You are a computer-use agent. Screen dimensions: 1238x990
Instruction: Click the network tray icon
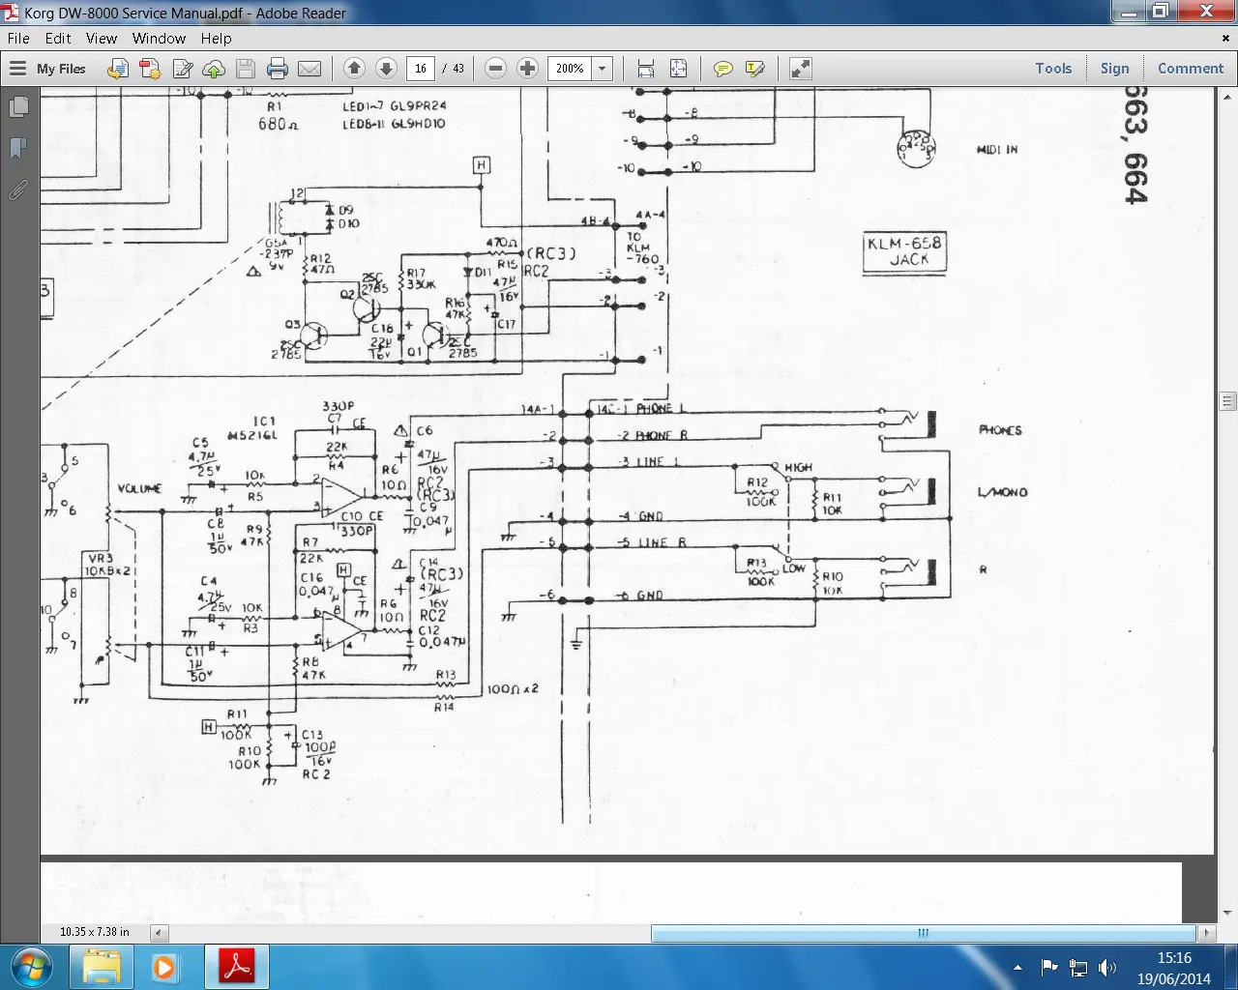point(1078,967)
